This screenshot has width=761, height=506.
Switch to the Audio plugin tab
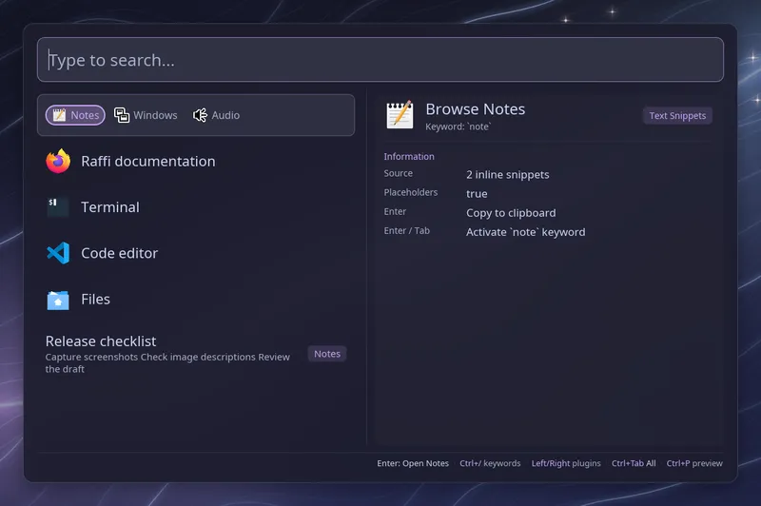217,115
